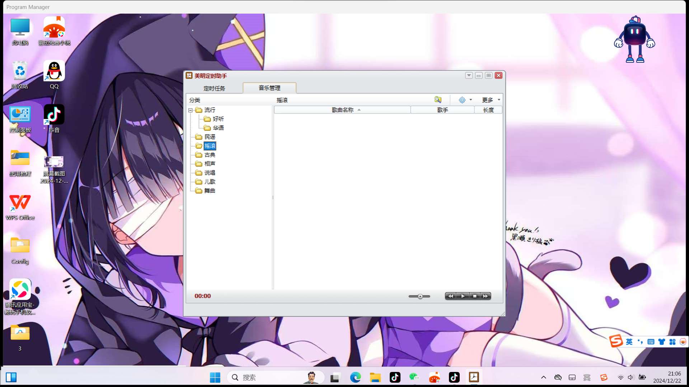Open 此电脑 desktop icon

pyautogui.click(x=20, y=32)
